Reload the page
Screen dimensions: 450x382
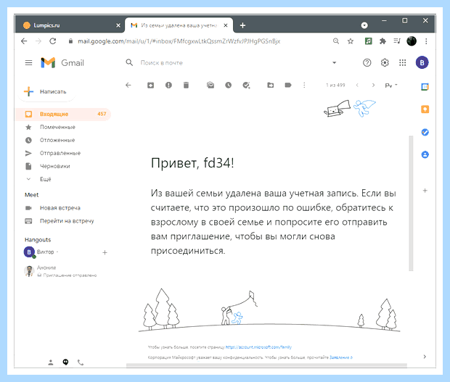point(52,41)
